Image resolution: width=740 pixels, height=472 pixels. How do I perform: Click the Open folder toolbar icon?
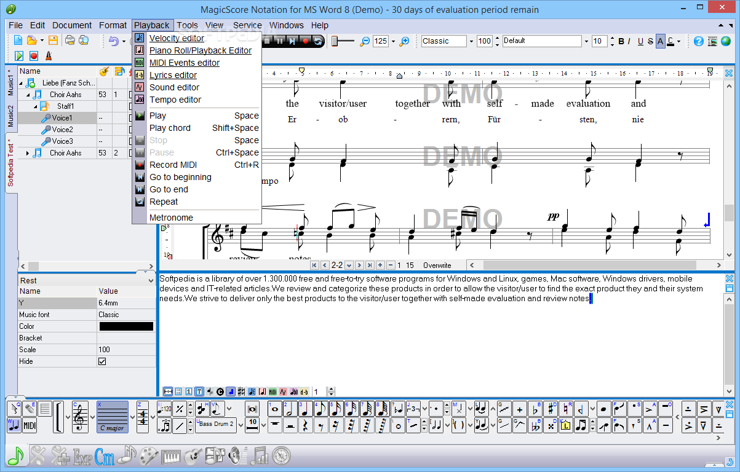click(31, 41)
